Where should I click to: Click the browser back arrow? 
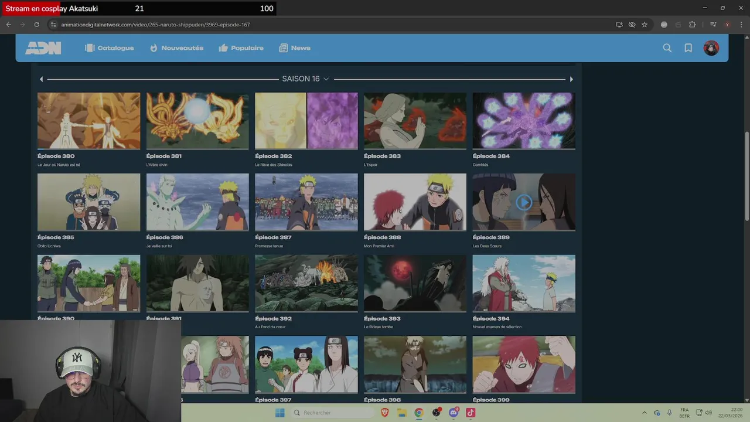(x=8, y=25)
